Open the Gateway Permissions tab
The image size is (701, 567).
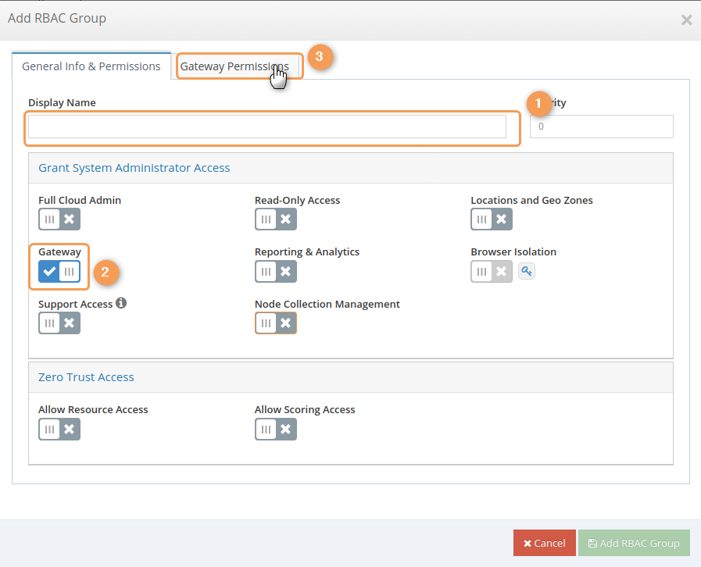tap(234, 66)
